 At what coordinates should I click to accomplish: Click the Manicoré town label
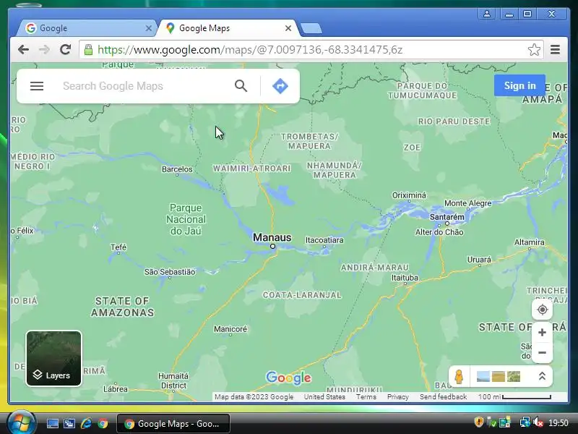(230, 329)
